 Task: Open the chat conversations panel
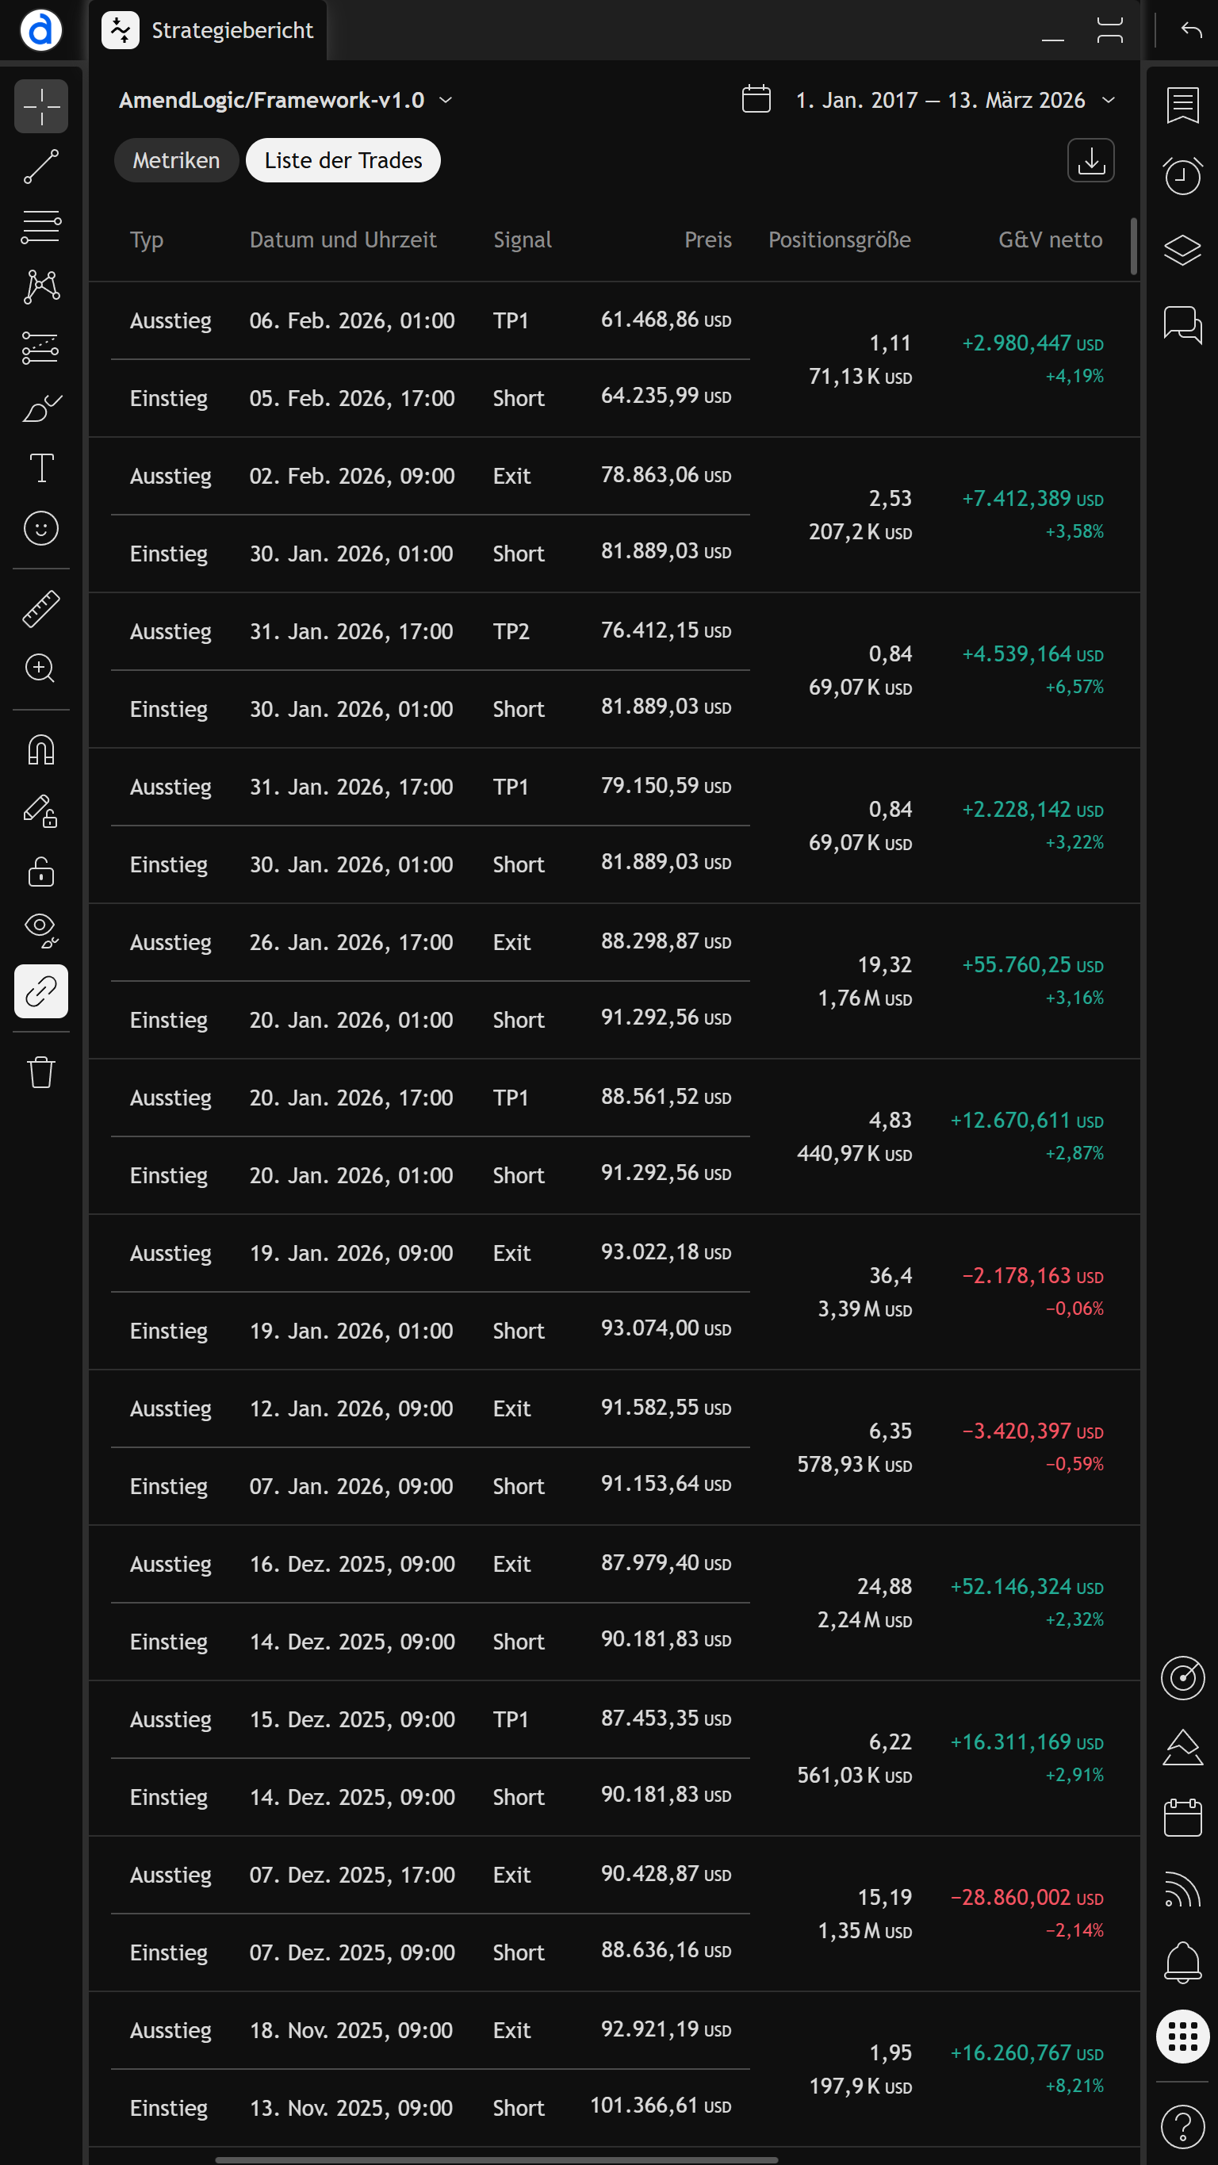pos(1182,324)
